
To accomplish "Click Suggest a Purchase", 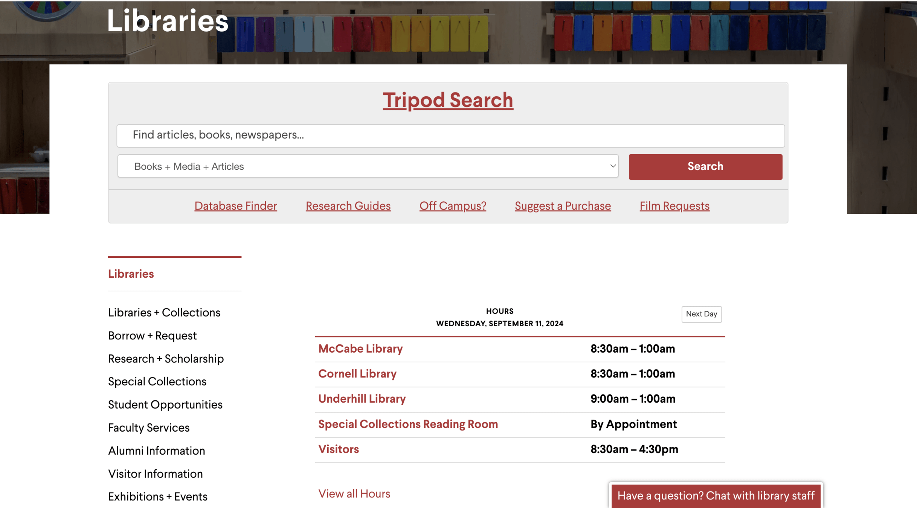I will pyautogui.click(x=563, y=206).
